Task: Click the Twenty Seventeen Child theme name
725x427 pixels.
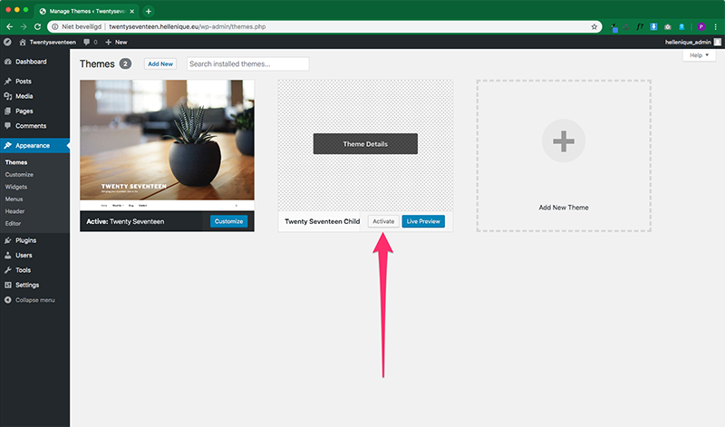Action: point(323,221)
